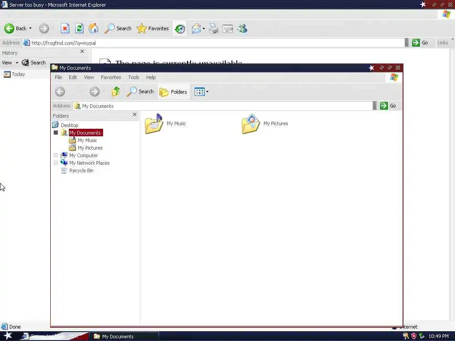
Task: Go to Home page icon in IE
Action: coord(93,28)
